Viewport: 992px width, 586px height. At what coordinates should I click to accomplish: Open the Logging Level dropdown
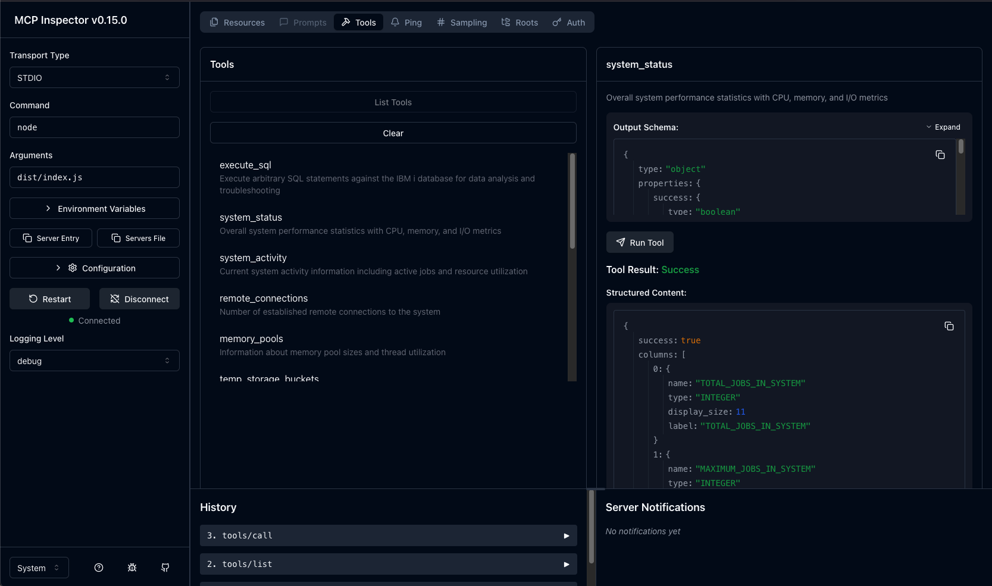coord(95,361)
